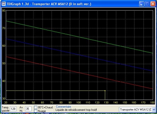Click the blue nominal curve
Viewport: 157px width, 114px height.
point(79,55)
